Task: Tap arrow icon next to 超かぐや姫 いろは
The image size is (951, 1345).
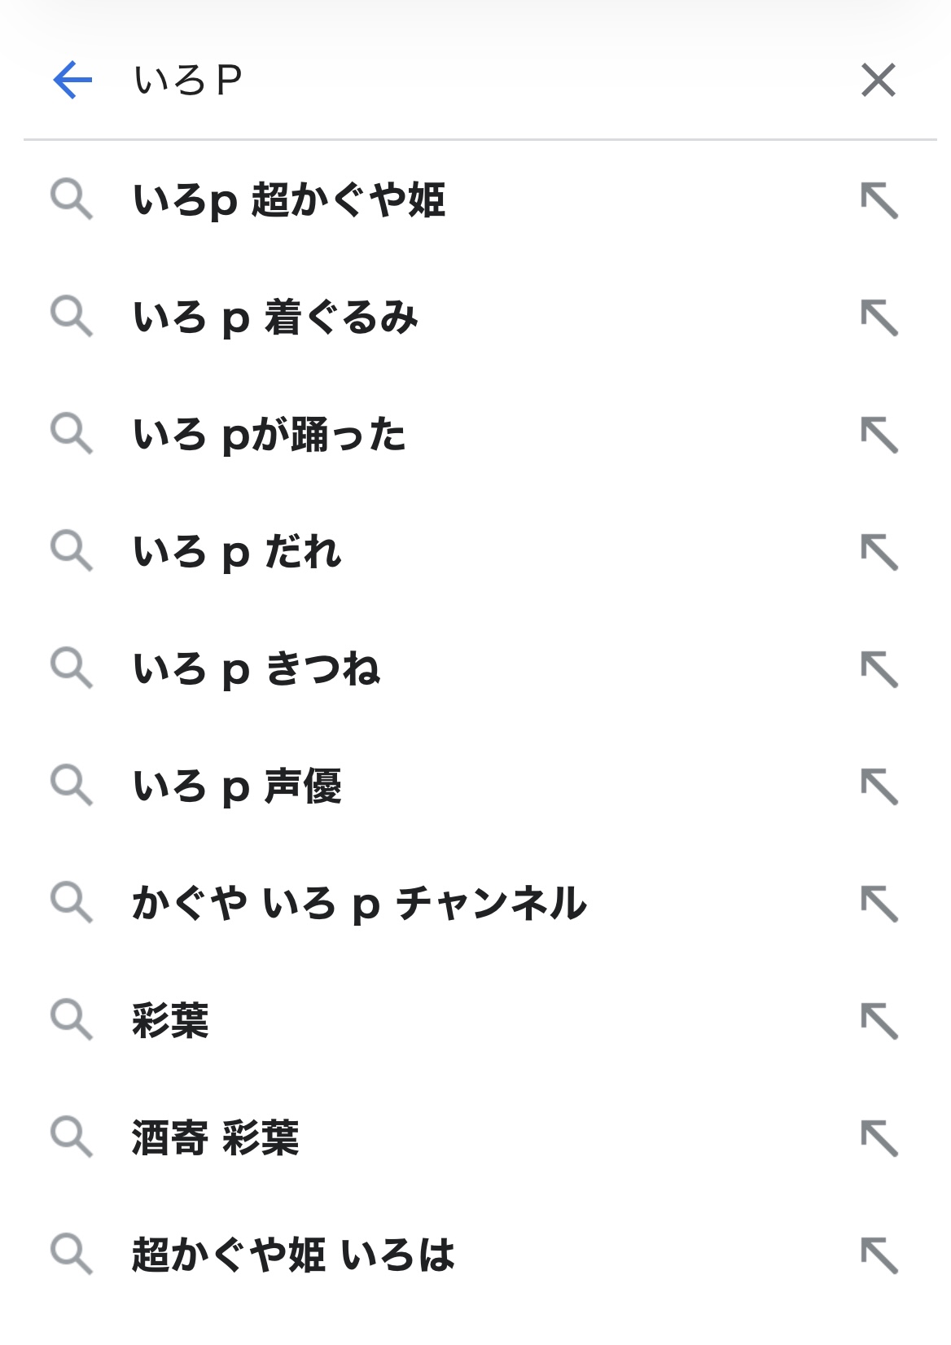Action: [x=879, y=1255]
